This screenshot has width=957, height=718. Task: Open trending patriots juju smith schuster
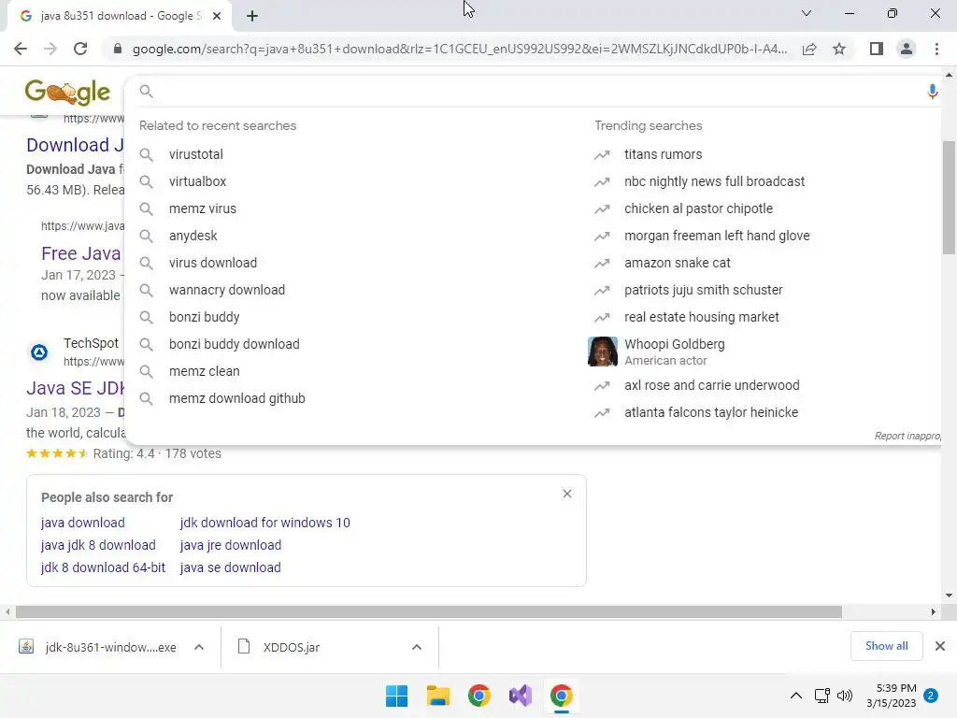[x=704, y=290]
